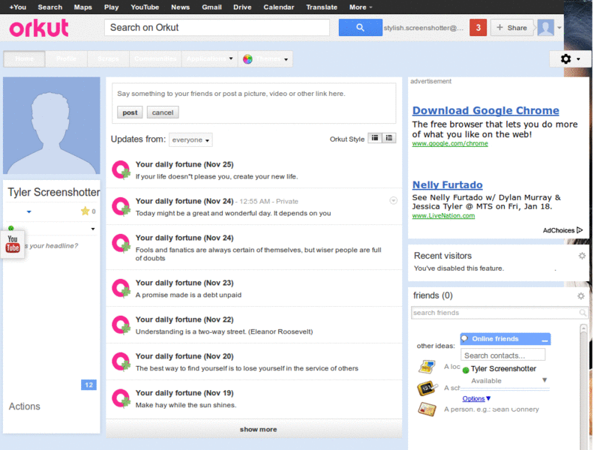Open Download Google Chrome ad link
600x450 pixels.
485,110
